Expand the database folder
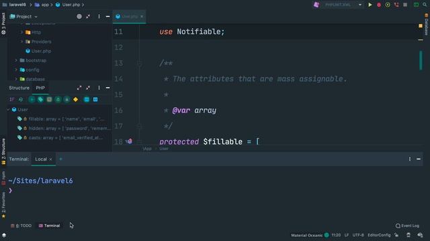 [16, 79]
